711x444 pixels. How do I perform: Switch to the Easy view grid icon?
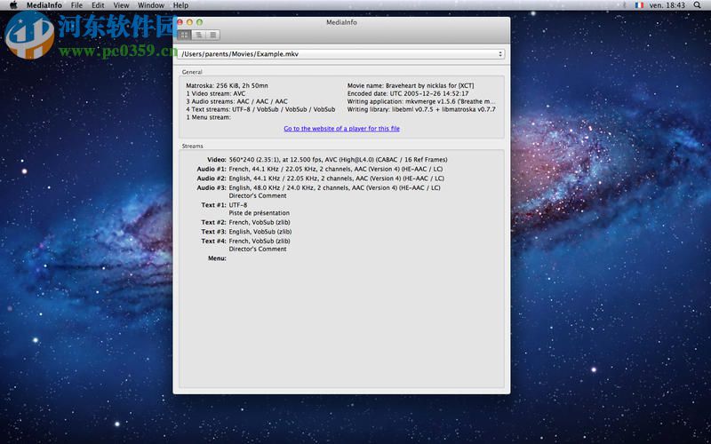click(x=185, y=35)
